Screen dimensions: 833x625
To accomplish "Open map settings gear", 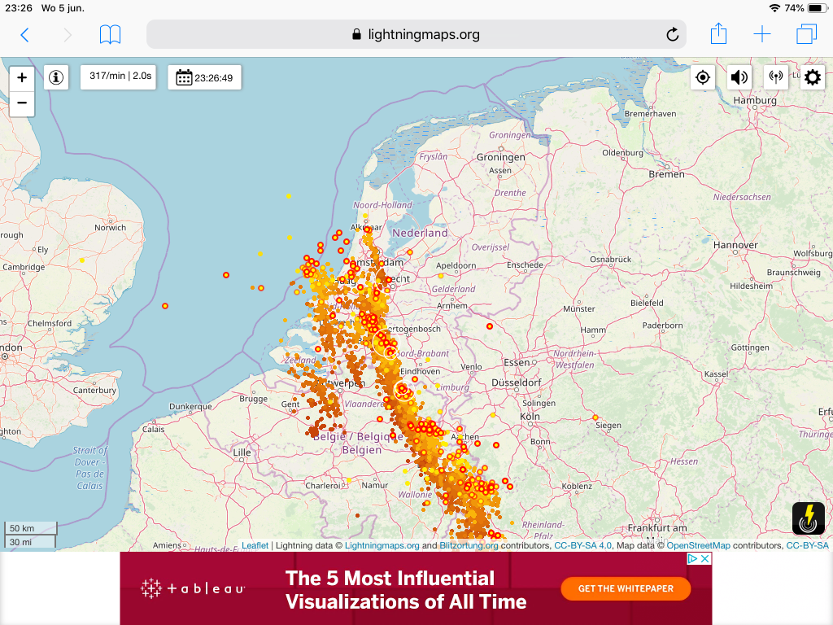I will click(813, 77).
